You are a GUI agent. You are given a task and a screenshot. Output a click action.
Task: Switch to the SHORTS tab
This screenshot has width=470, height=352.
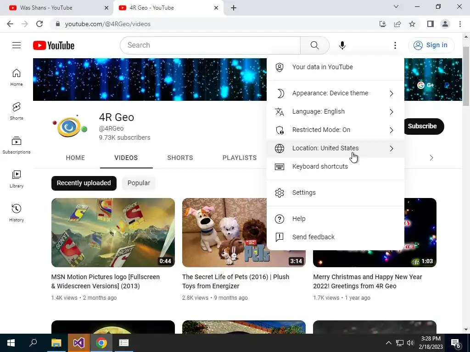180,158
